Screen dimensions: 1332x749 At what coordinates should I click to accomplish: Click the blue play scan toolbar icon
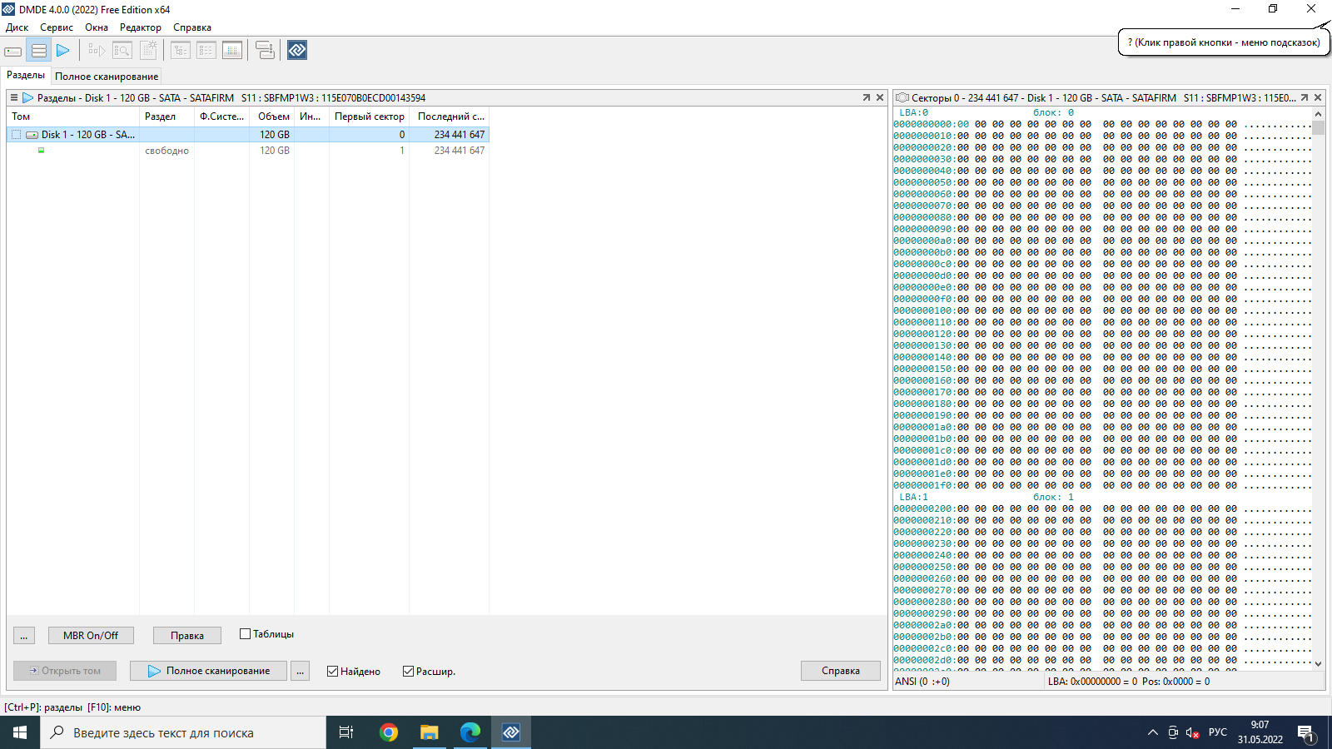click(63, 51)
